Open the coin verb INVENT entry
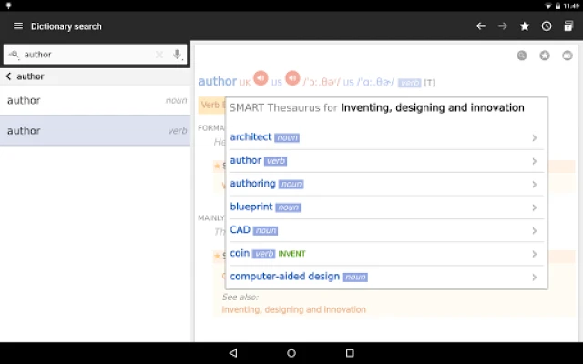 (x=386, y=254)
